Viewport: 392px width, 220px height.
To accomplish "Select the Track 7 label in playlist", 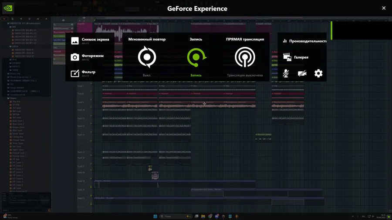I will tap(81, 86).
